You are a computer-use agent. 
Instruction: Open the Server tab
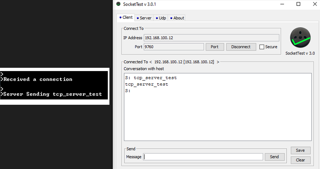(144, 18)
